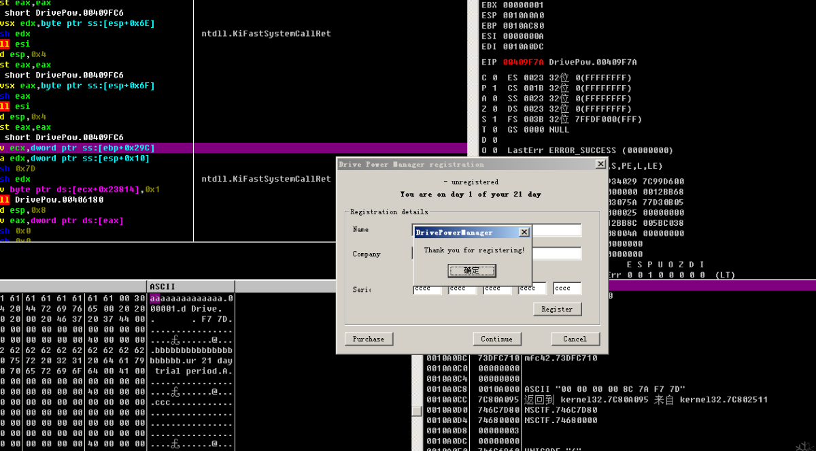Select the dump row showing '00001.d Drive.'

point(117,309)
